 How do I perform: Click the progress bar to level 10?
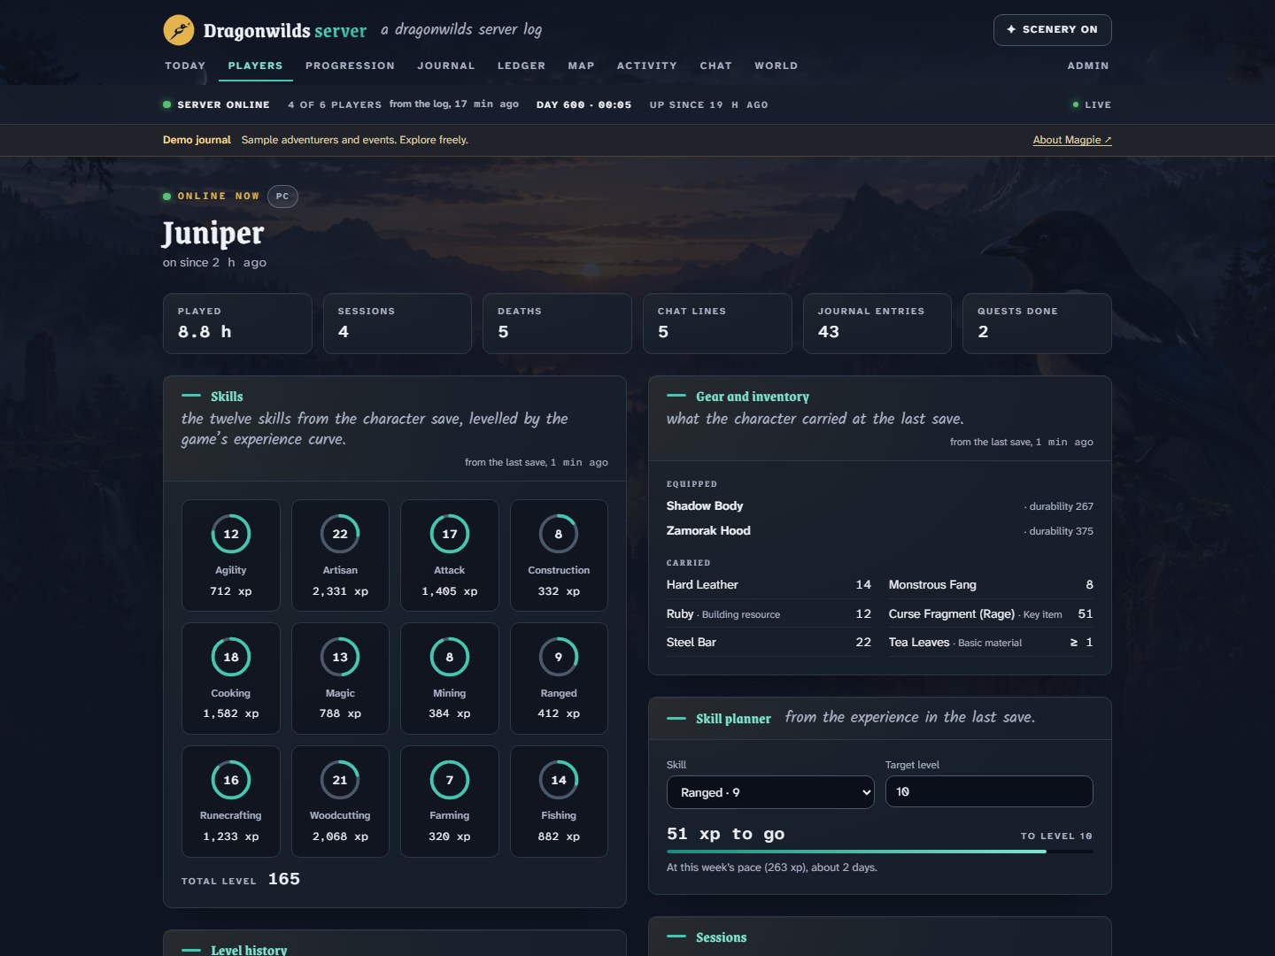click(880, 852)
